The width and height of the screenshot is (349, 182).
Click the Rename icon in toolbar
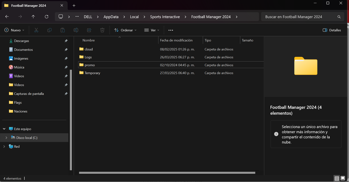[76, 30]
